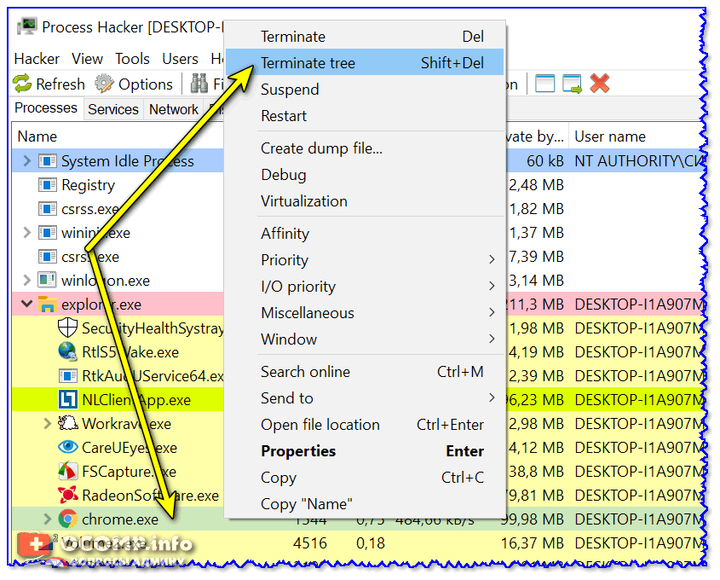The height and width of the screenshot is (580, 720).
Task: Select Suspend in the context menu
Action: [290, 90]
